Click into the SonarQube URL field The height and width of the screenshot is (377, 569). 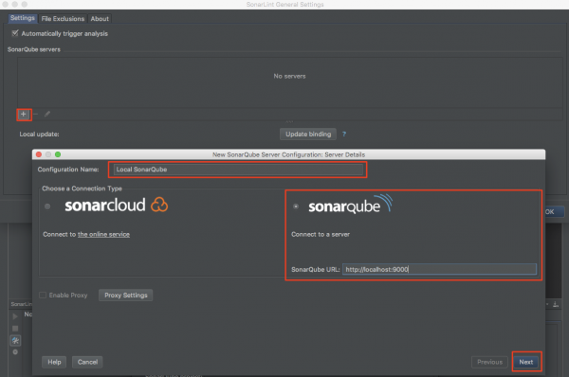(439, 269)
